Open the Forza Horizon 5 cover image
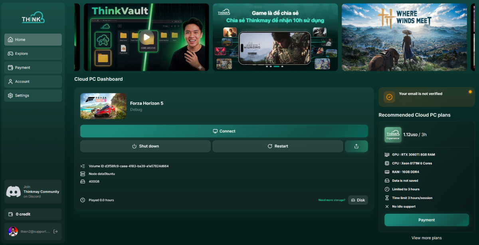 click(x=103, y=106)
